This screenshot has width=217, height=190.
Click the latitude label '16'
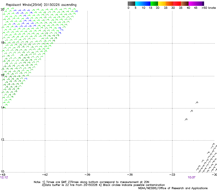2,75
